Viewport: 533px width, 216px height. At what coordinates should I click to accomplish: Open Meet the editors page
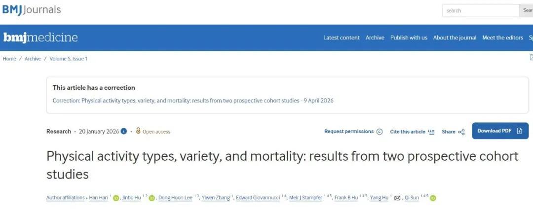click(x=502, y=37)
